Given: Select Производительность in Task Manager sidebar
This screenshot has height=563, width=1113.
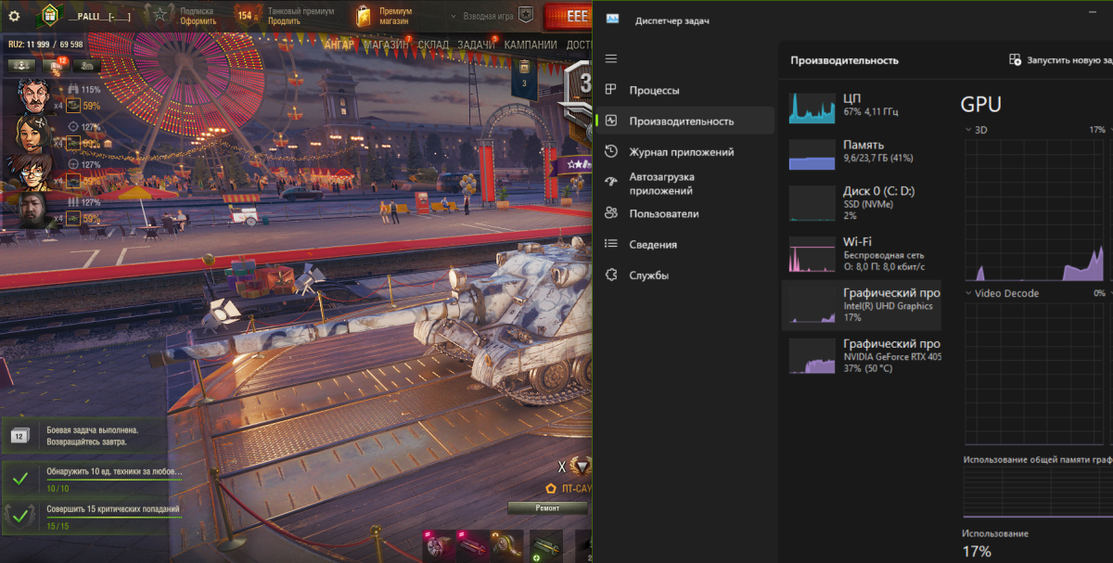Looking at the screenshot, I should pyautogui.click(x=685, y=121).
